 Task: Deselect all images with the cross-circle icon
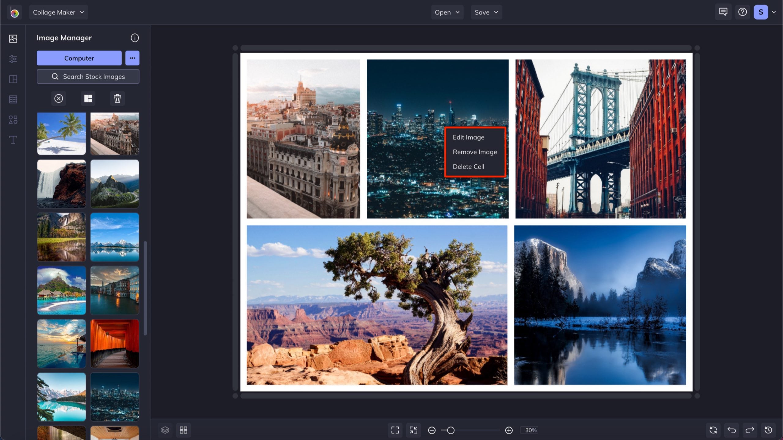point(58,98)
